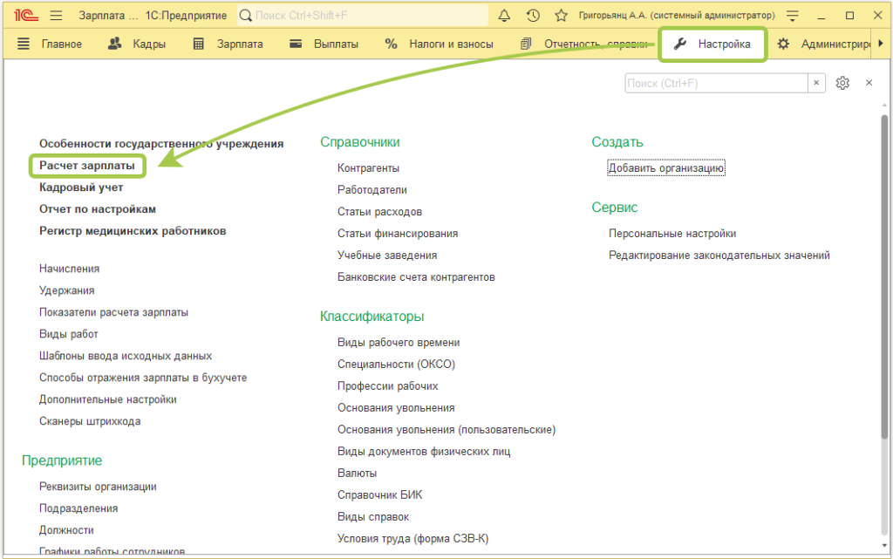Click the favorites star icon
Screen dimensions: 893x559
coord(561,16)
